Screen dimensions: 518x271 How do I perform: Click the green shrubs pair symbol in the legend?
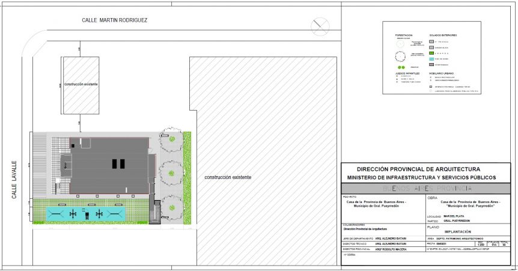pyautogui.click(x=401, y=67)
